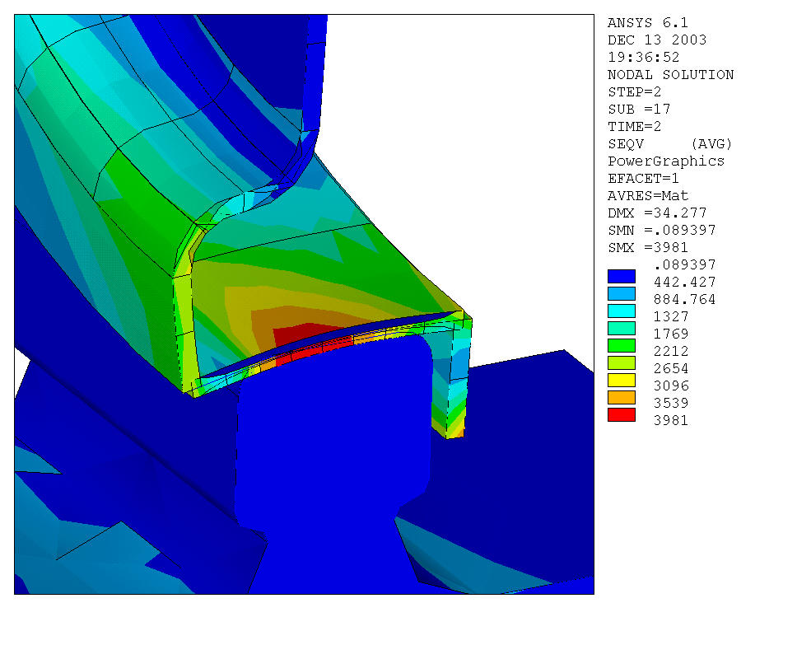Click the ANSYS 6.1 title text
The width and height of the screenshot is (811, 645).
[x=647, y=23]
